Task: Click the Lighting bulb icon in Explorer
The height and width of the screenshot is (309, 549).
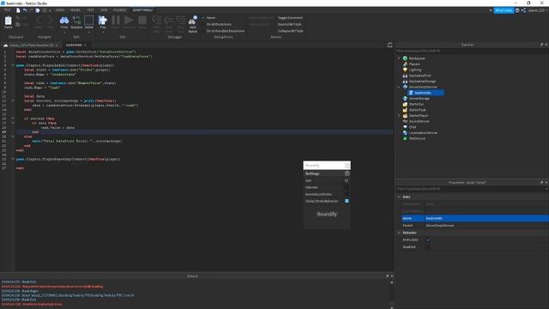Action: [405, 70]
